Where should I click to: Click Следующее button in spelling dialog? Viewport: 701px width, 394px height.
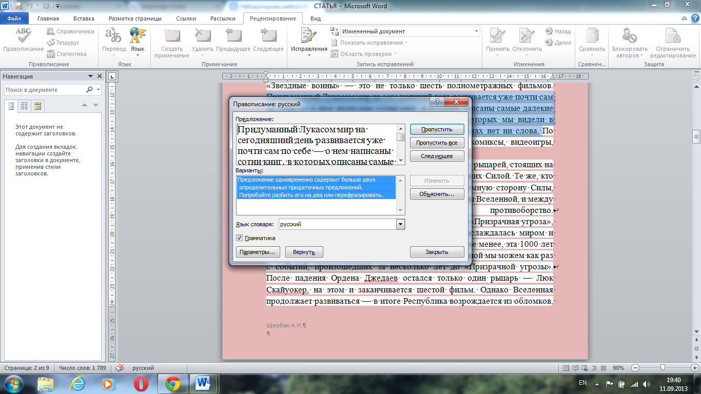[x=437, y=156]
